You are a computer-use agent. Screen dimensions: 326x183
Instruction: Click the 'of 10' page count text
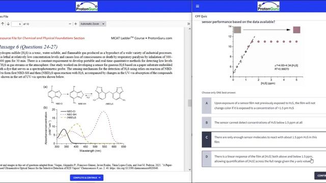click(26, 24)
